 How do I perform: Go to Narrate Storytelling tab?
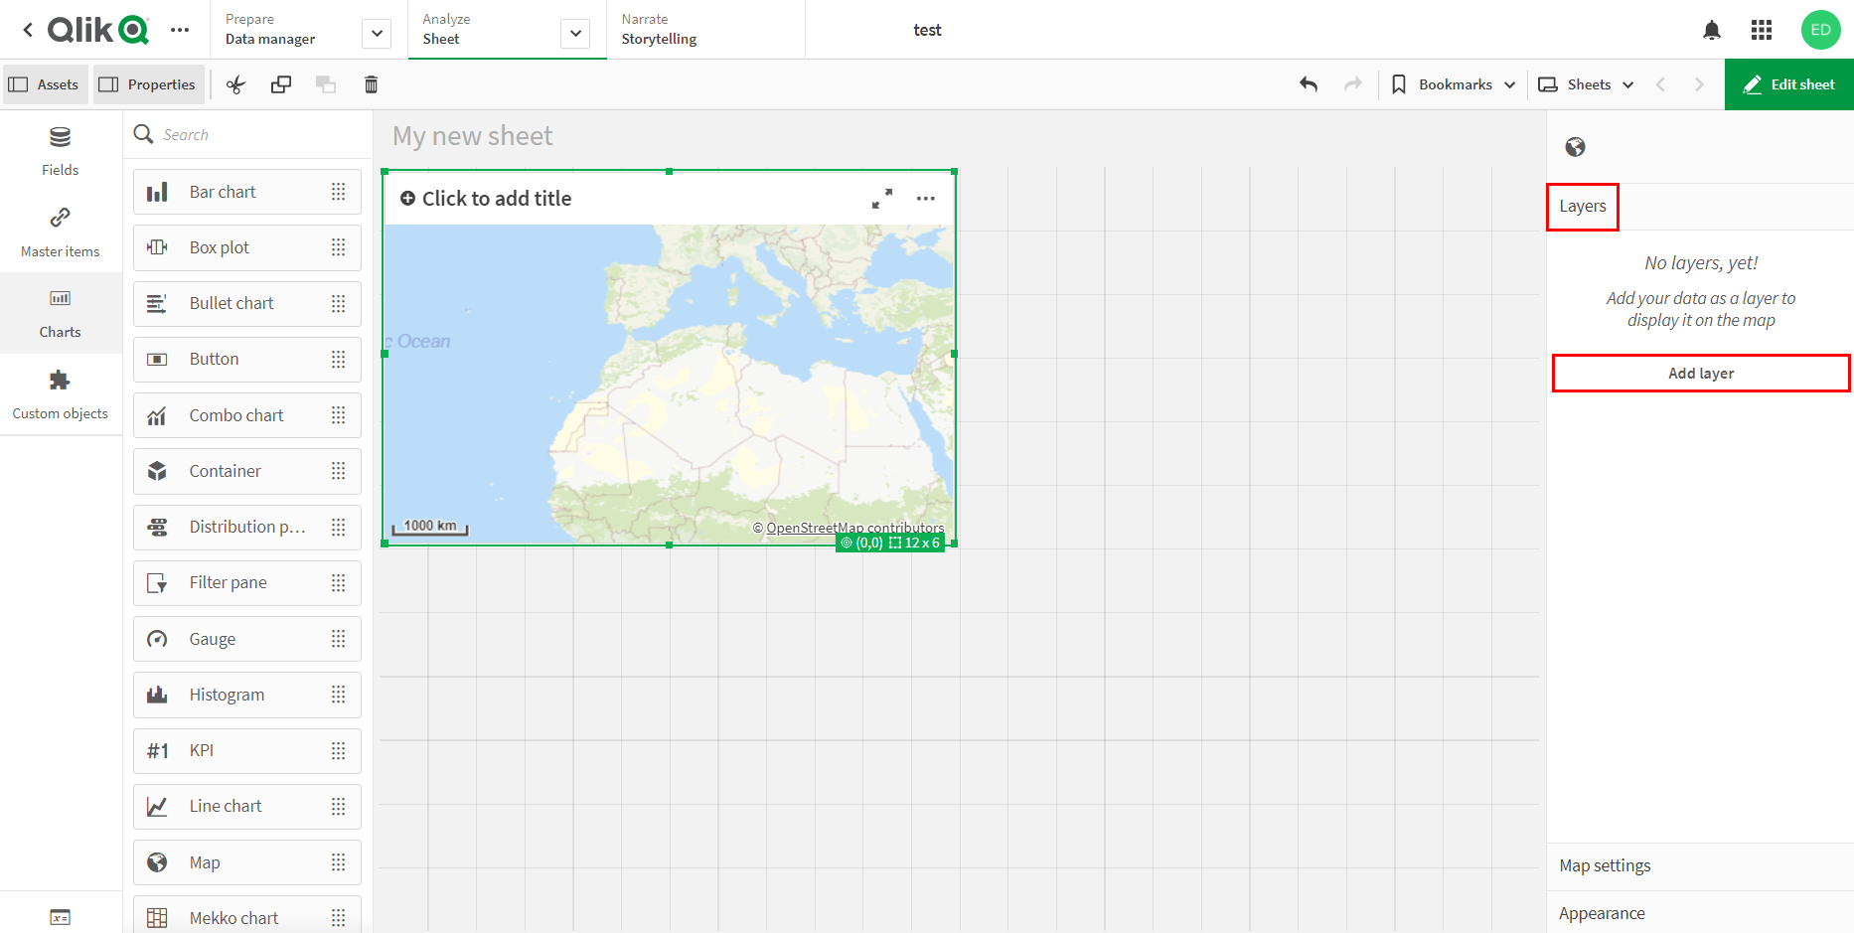[x=659, y=30]
